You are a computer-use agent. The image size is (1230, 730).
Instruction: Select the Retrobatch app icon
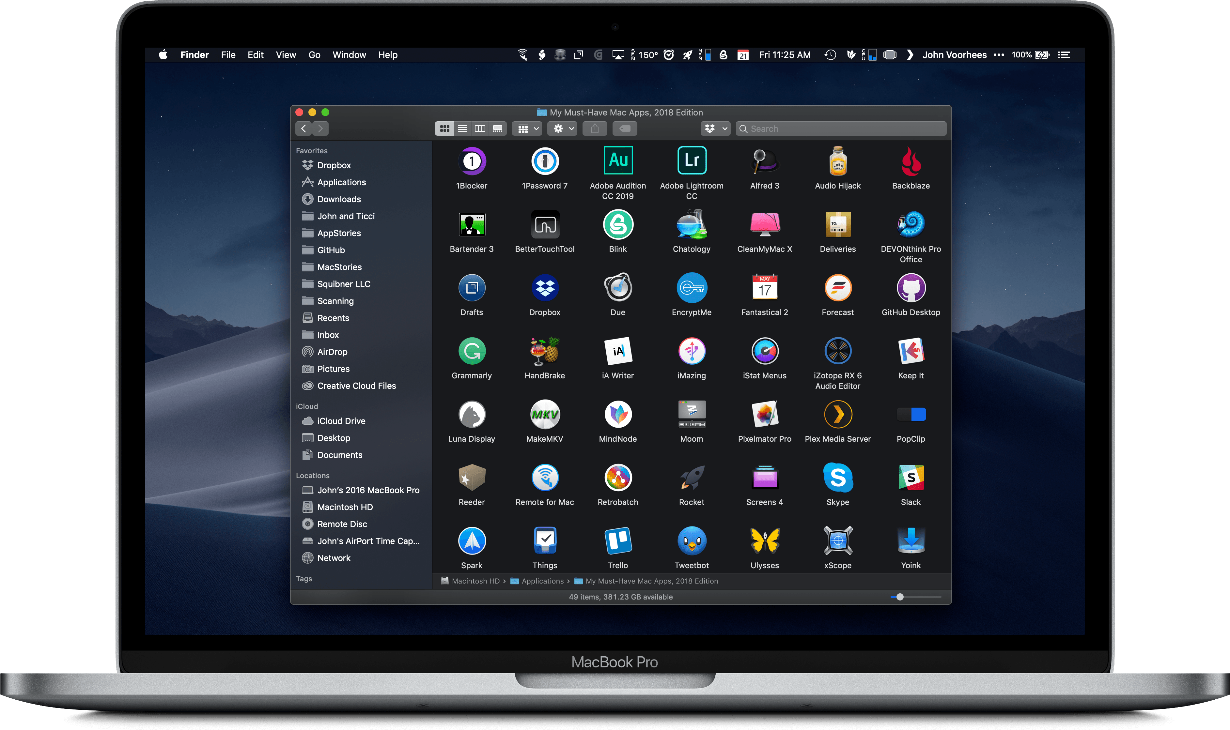618,478
